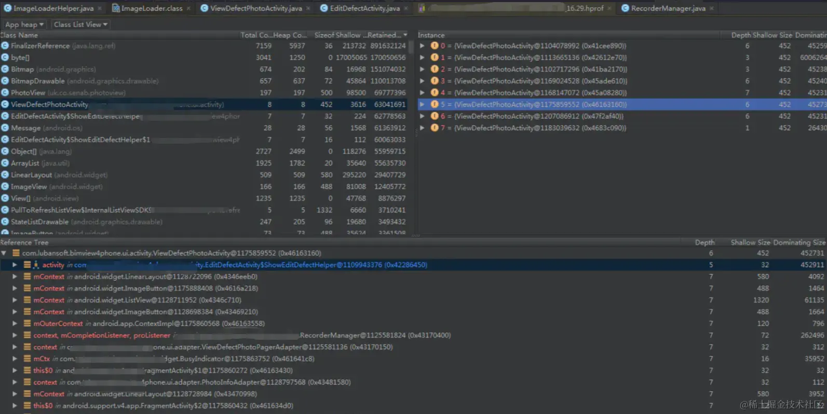Expand the PhotoInfoAdapter context reference
827x414 pixels.
pos(15,382)
